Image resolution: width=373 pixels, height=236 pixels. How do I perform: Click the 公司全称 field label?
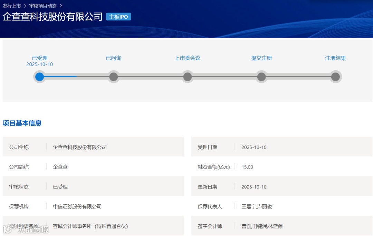coord(19,147)
